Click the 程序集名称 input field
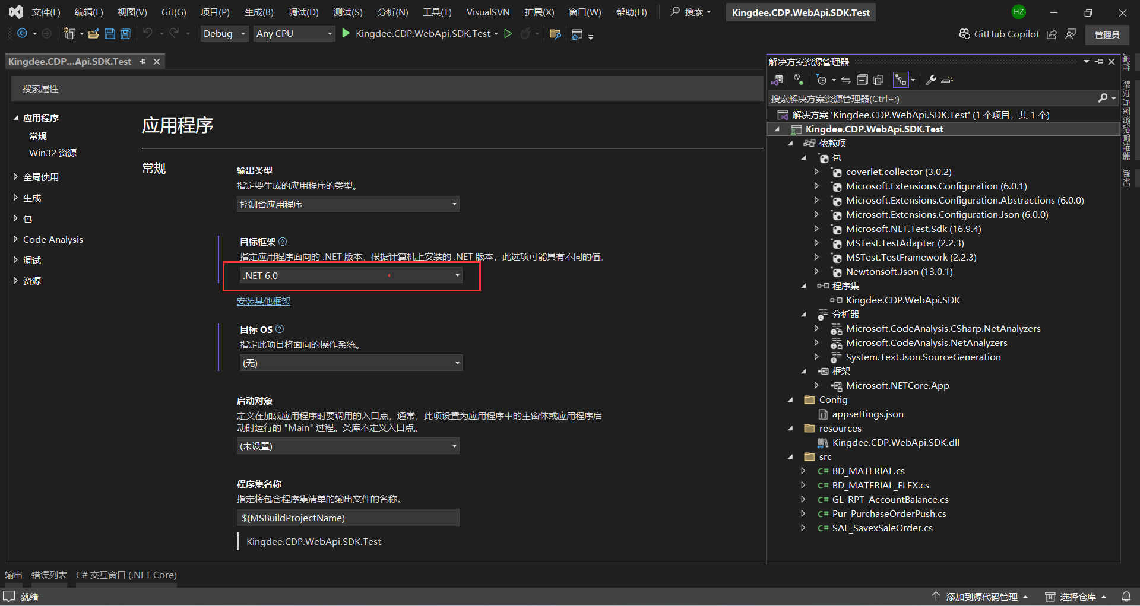Viewport: 1140px width, 606px height. 348,518
